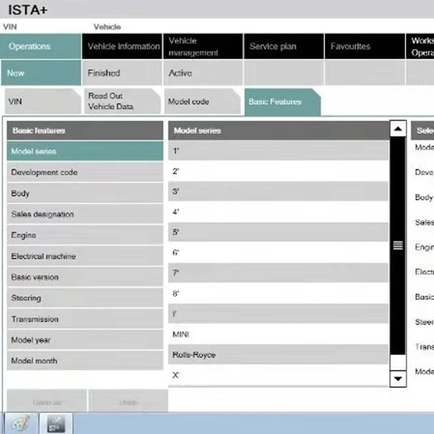
Task: Switch to the VIN identification tab
Action: [43, 101]
